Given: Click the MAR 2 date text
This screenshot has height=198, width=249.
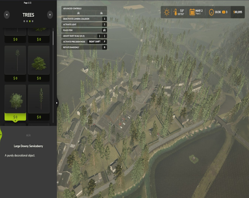Looking at the screenshot, I should pyautogui.click(x=199, y=11).
